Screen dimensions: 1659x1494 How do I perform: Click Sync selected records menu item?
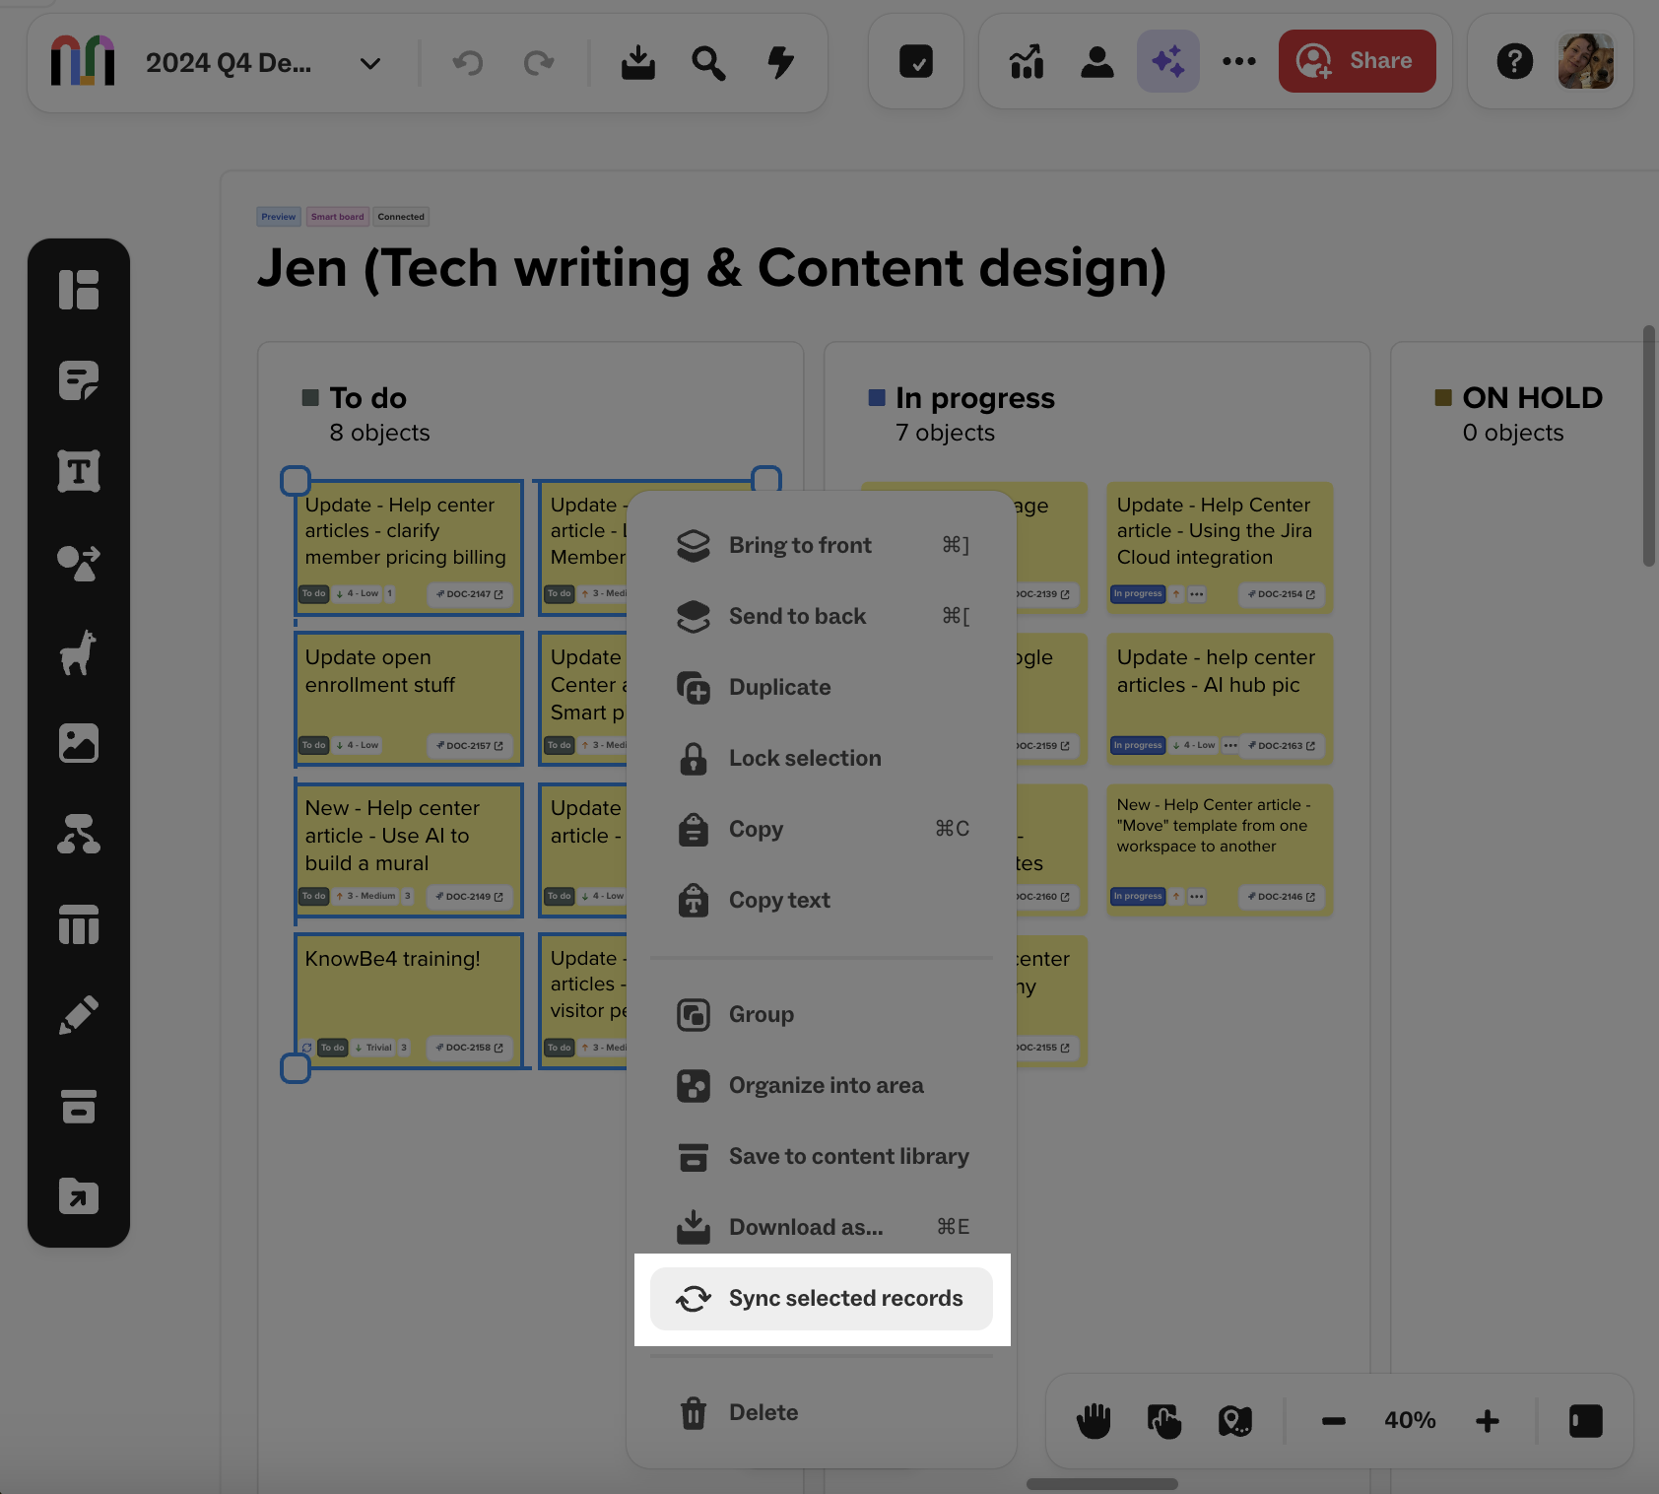(822, 1299)
